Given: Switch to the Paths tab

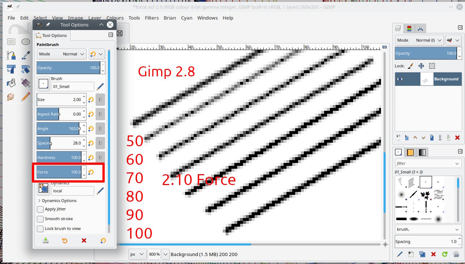Looking at the screenshot, I should 420,28.
